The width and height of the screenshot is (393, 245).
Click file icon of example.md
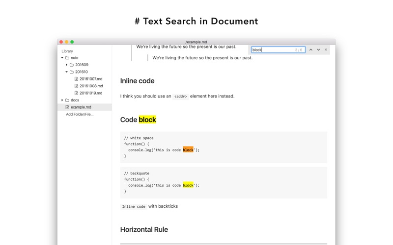point(67,107)
